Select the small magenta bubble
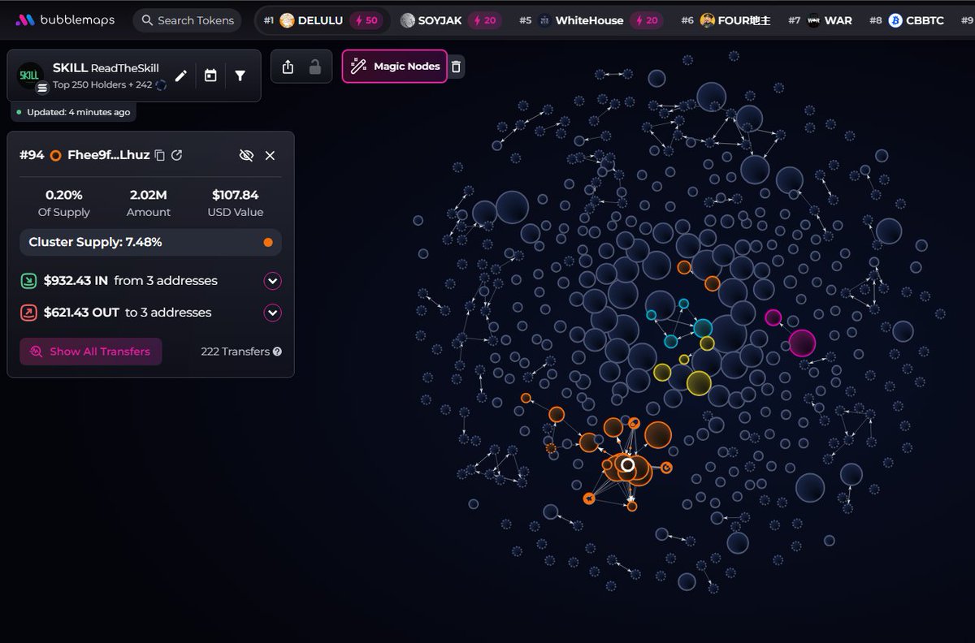Screen dimensions: 975x643 (773, 317)
